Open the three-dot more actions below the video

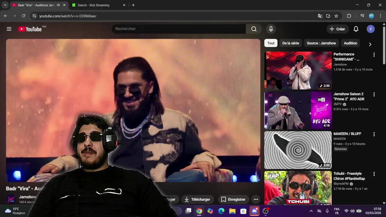(256, 200)
